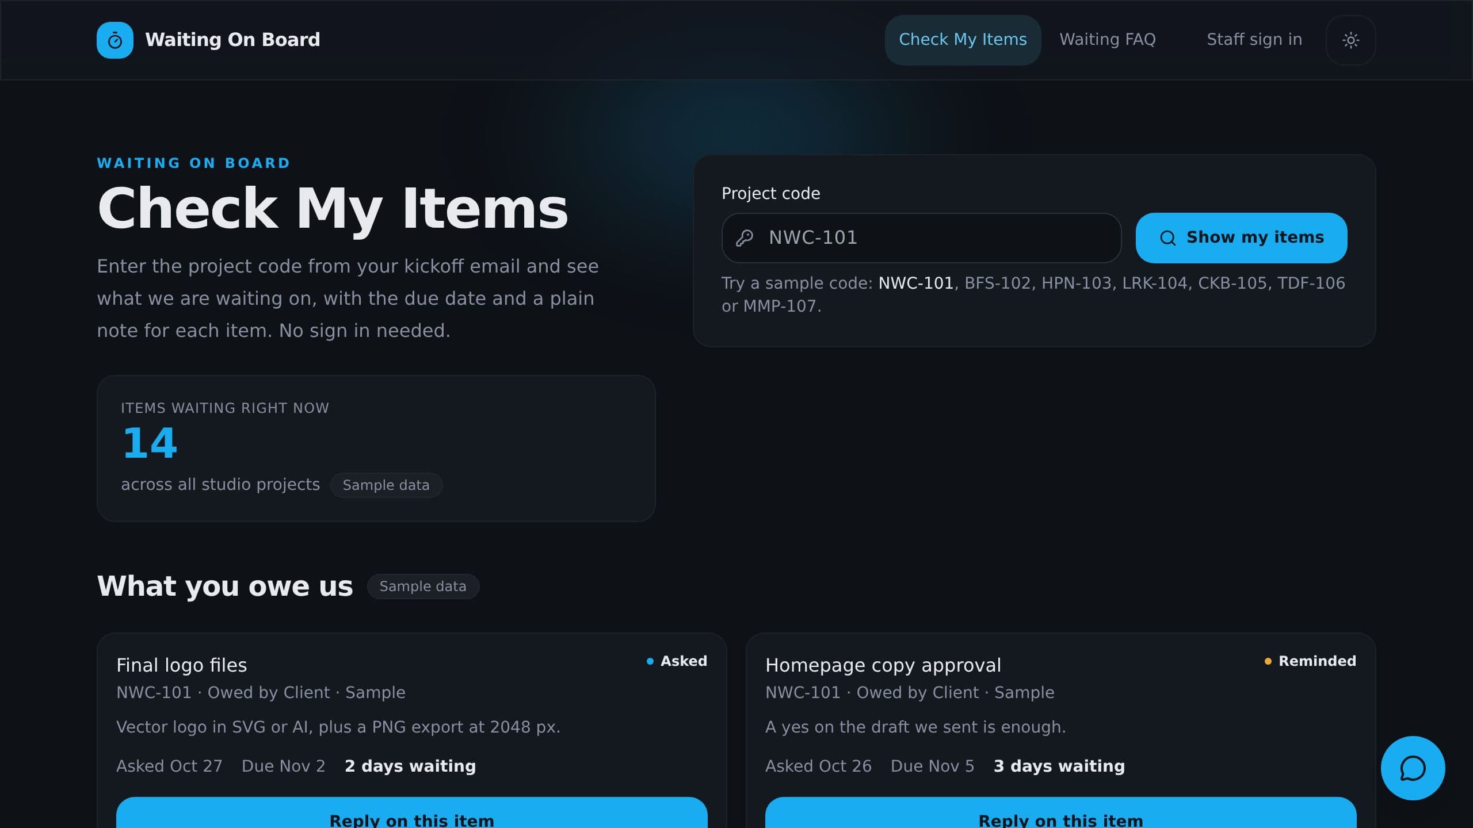Click the stopwatch logo icon
This screenshot has height=828, width=1473.
coord(115,40)
